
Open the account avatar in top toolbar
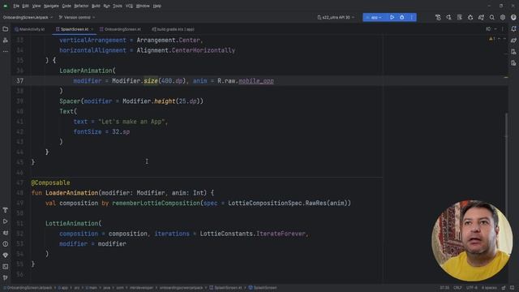click(513, 17)
